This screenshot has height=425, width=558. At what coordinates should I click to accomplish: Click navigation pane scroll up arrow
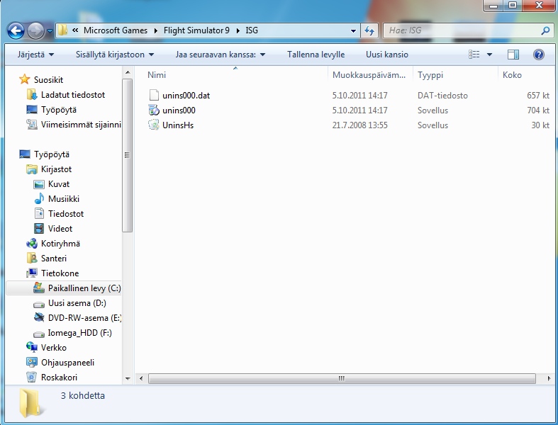pos(128,72)
